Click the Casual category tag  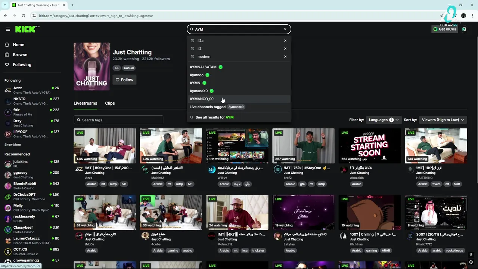point(129,68)
